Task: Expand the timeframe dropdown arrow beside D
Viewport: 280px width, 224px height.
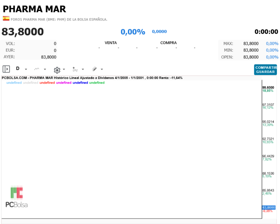Action: pos(26,69)
